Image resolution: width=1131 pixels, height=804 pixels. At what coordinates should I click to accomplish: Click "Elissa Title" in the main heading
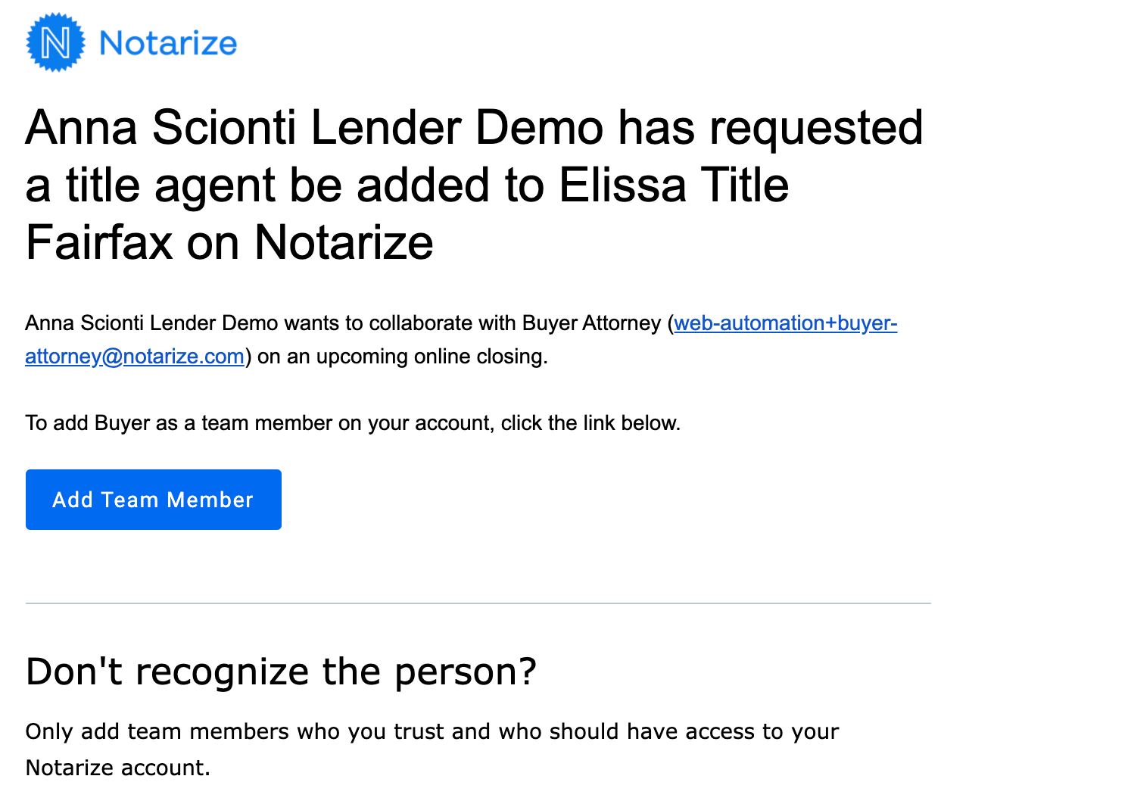point(674,185)
